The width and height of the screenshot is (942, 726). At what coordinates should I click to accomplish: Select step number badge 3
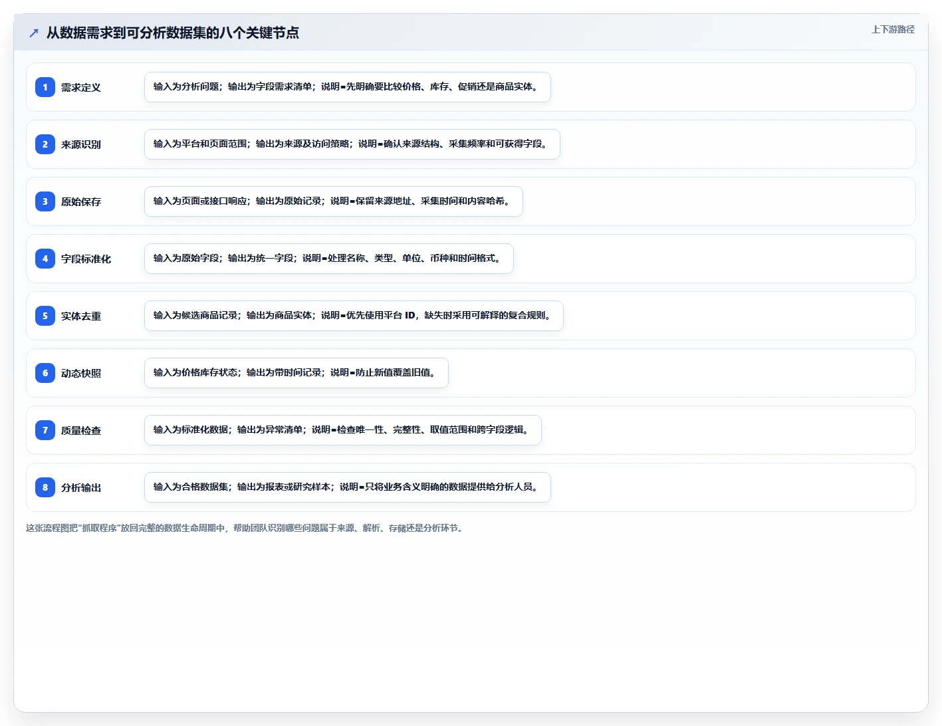(x=45, y=201)
